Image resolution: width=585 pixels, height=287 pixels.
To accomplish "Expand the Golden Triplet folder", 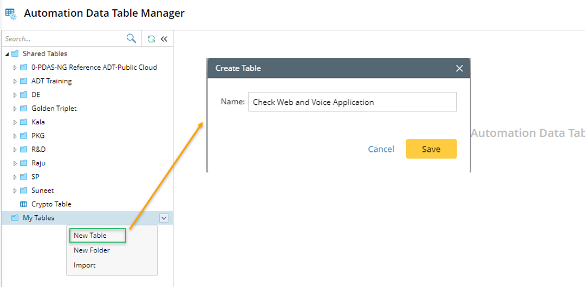I will 15,109.
